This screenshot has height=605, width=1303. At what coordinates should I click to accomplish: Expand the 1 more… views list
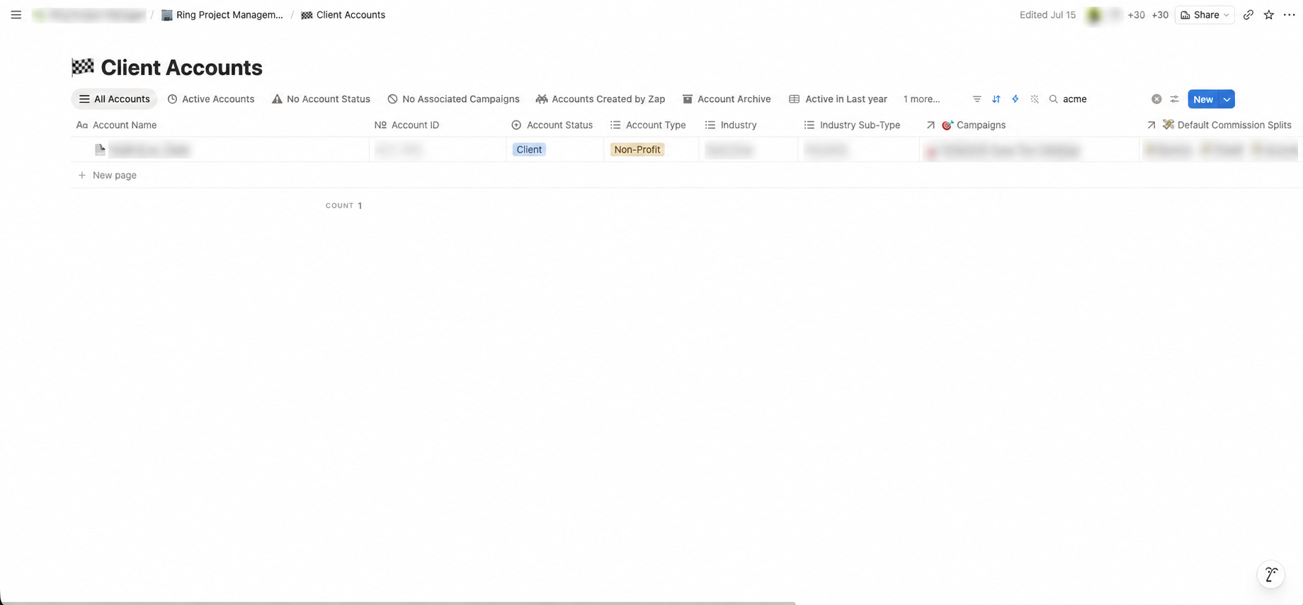click(x=921, y=99)
